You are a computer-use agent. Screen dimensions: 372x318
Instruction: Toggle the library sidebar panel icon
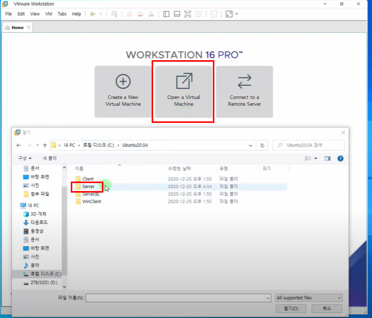pyautogui.click(x=166, y=14)
